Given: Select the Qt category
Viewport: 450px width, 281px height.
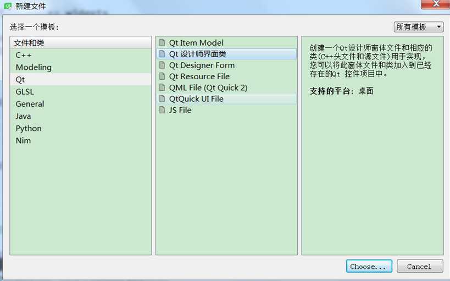Looking at the screenshot, I should (81, 79).
